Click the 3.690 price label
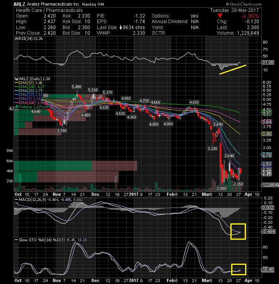 click(x=218, y=124)
